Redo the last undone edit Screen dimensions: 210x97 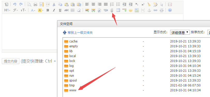[x=21, y=4]
